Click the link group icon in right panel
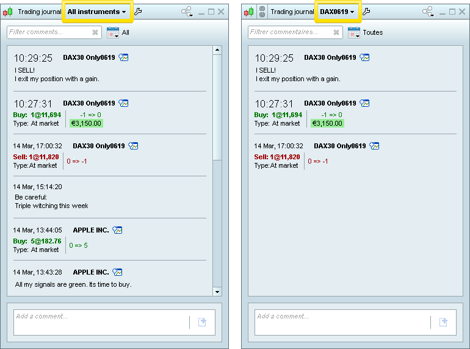The height and width of the screenshot is (349, 470). point(261,12)
